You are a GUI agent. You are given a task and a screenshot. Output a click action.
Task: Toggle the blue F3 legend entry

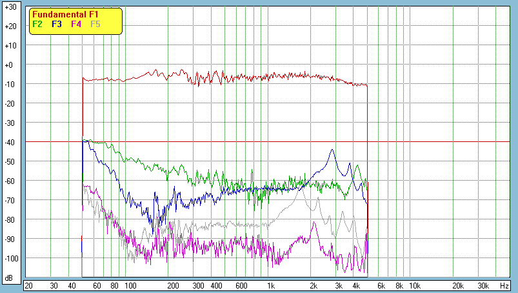(56, 24)
